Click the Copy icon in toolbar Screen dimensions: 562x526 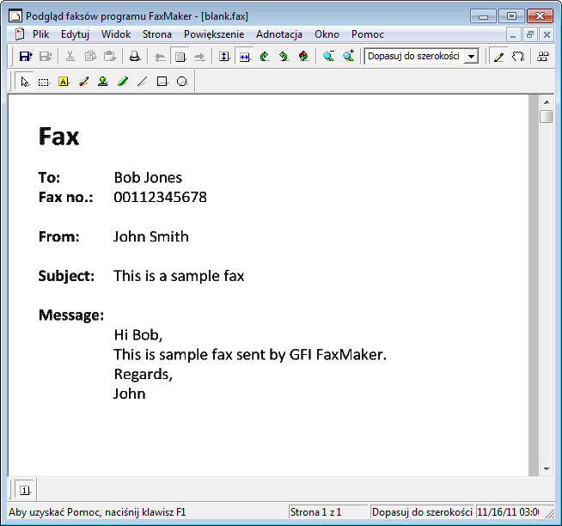90,56
